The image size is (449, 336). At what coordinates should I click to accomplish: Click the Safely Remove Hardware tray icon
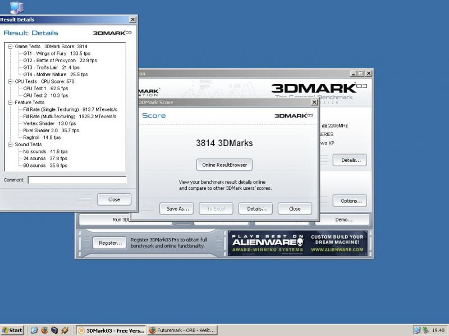[425, 330]
